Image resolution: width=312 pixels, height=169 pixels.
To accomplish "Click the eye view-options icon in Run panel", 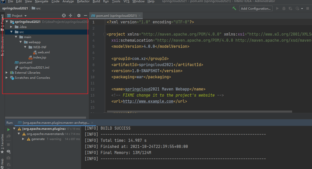I will (8, 151).
